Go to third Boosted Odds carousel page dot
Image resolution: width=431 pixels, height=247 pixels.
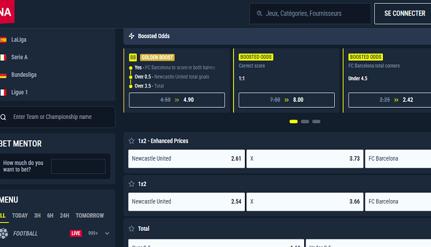[316, 121]
